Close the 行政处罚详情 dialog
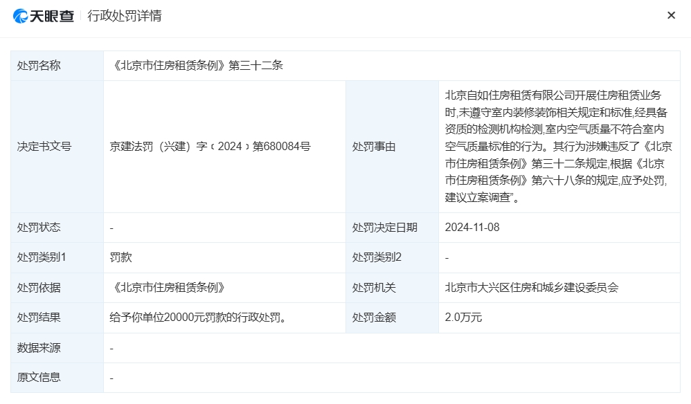Image resolution: width=691 pixels, height=404 pixels. [x=671, y=15]
